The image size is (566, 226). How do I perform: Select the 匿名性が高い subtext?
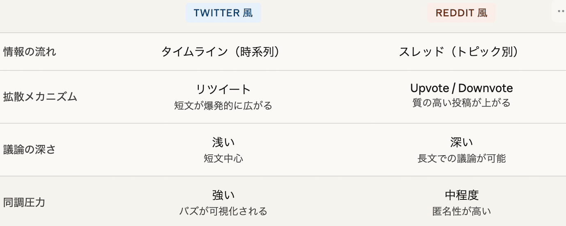(461, 211)
